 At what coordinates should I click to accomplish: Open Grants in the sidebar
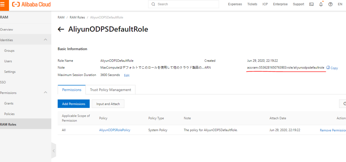9,103
